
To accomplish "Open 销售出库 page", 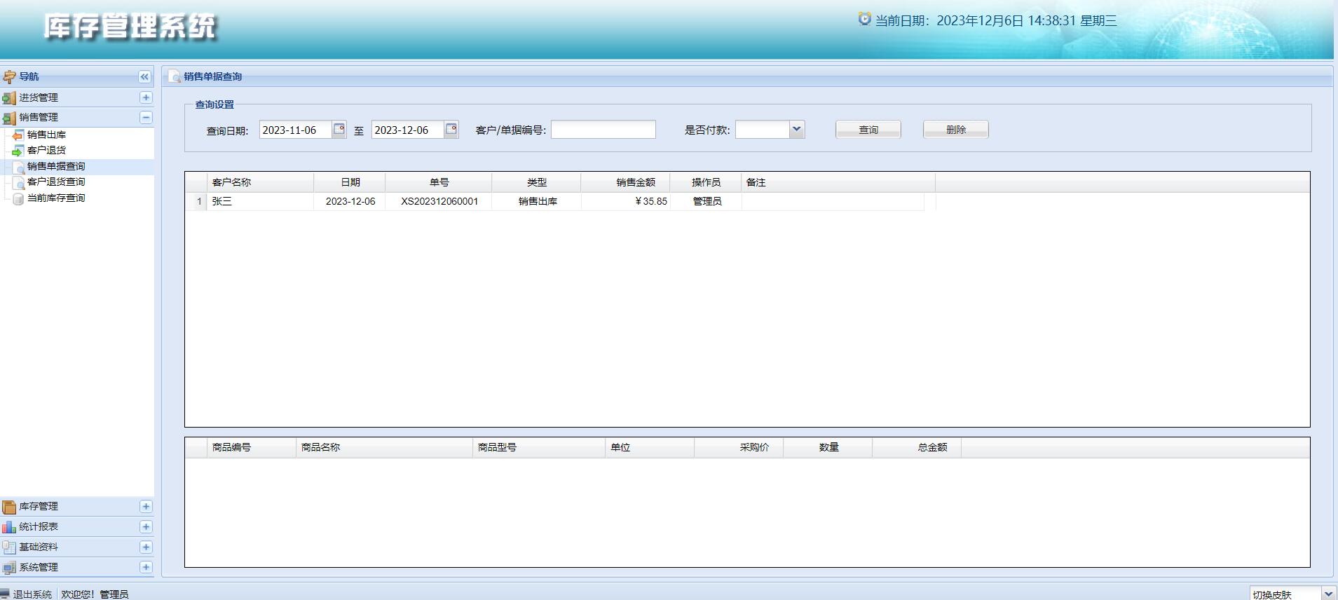I will pyautogui.click(x=46, y=135).
